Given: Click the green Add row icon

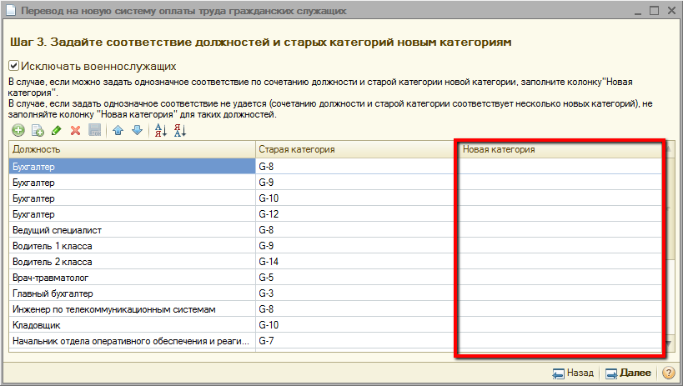Looking at the screenshot, I should point(18,131).
